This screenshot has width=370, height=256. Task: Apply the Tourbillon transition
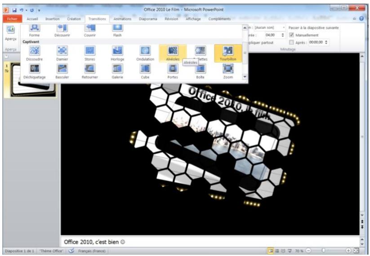(x=228, y=53)
